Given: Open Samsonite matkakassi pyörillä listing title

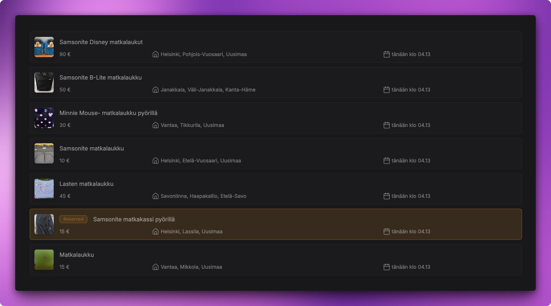Looking at the screenshot, I should 134,219.
